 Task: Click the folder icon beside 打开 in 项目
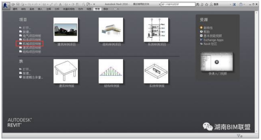click(x=20, y=28)
